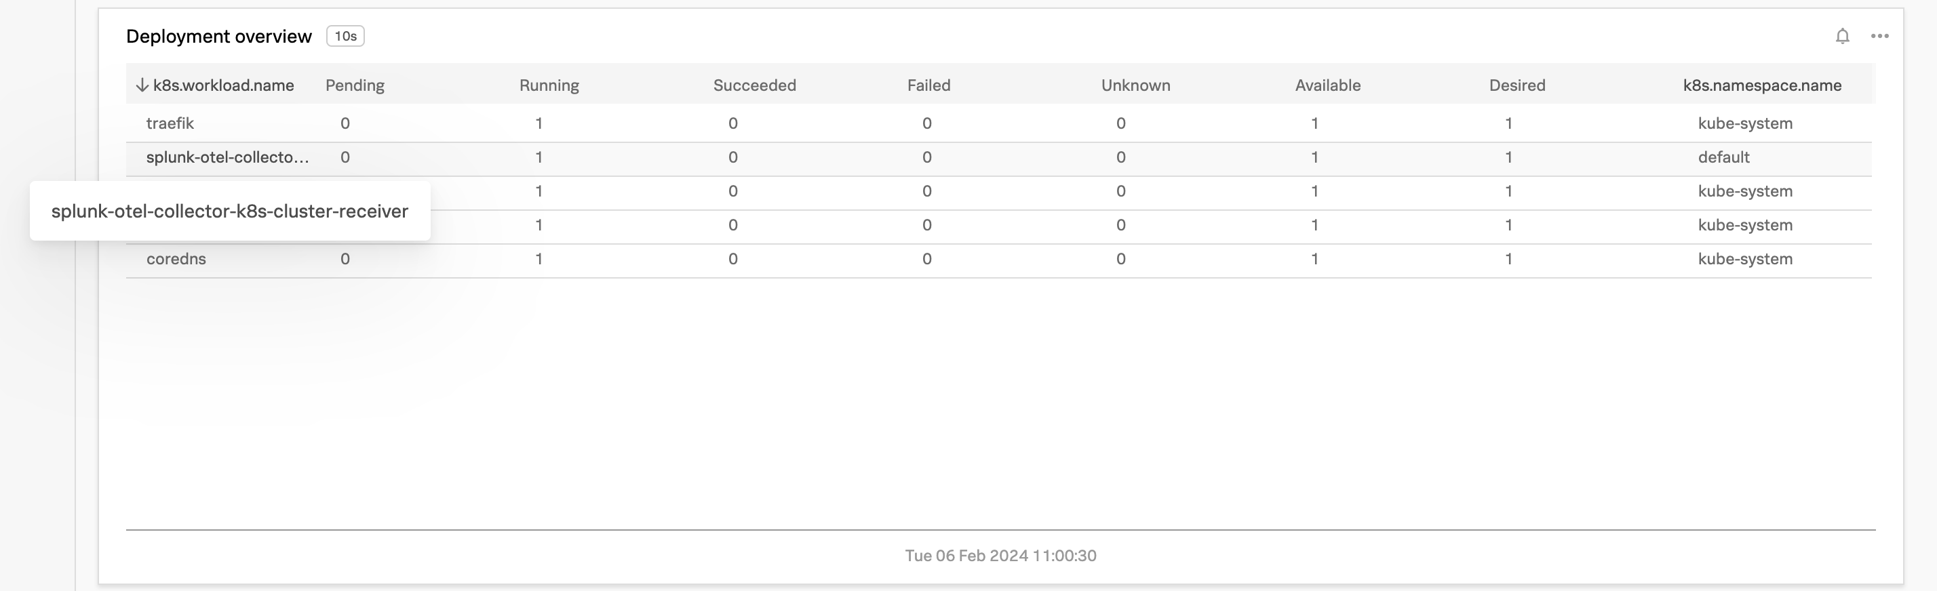Click the Running value 1 for traefik
The image size is (1937, 591).
[539, 123]
